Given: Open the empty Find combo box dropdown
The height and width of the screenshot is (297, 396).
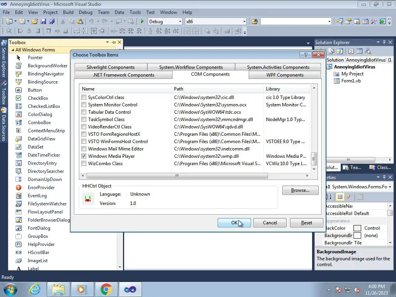Looking at the screenshot, I should click(329, 22).
